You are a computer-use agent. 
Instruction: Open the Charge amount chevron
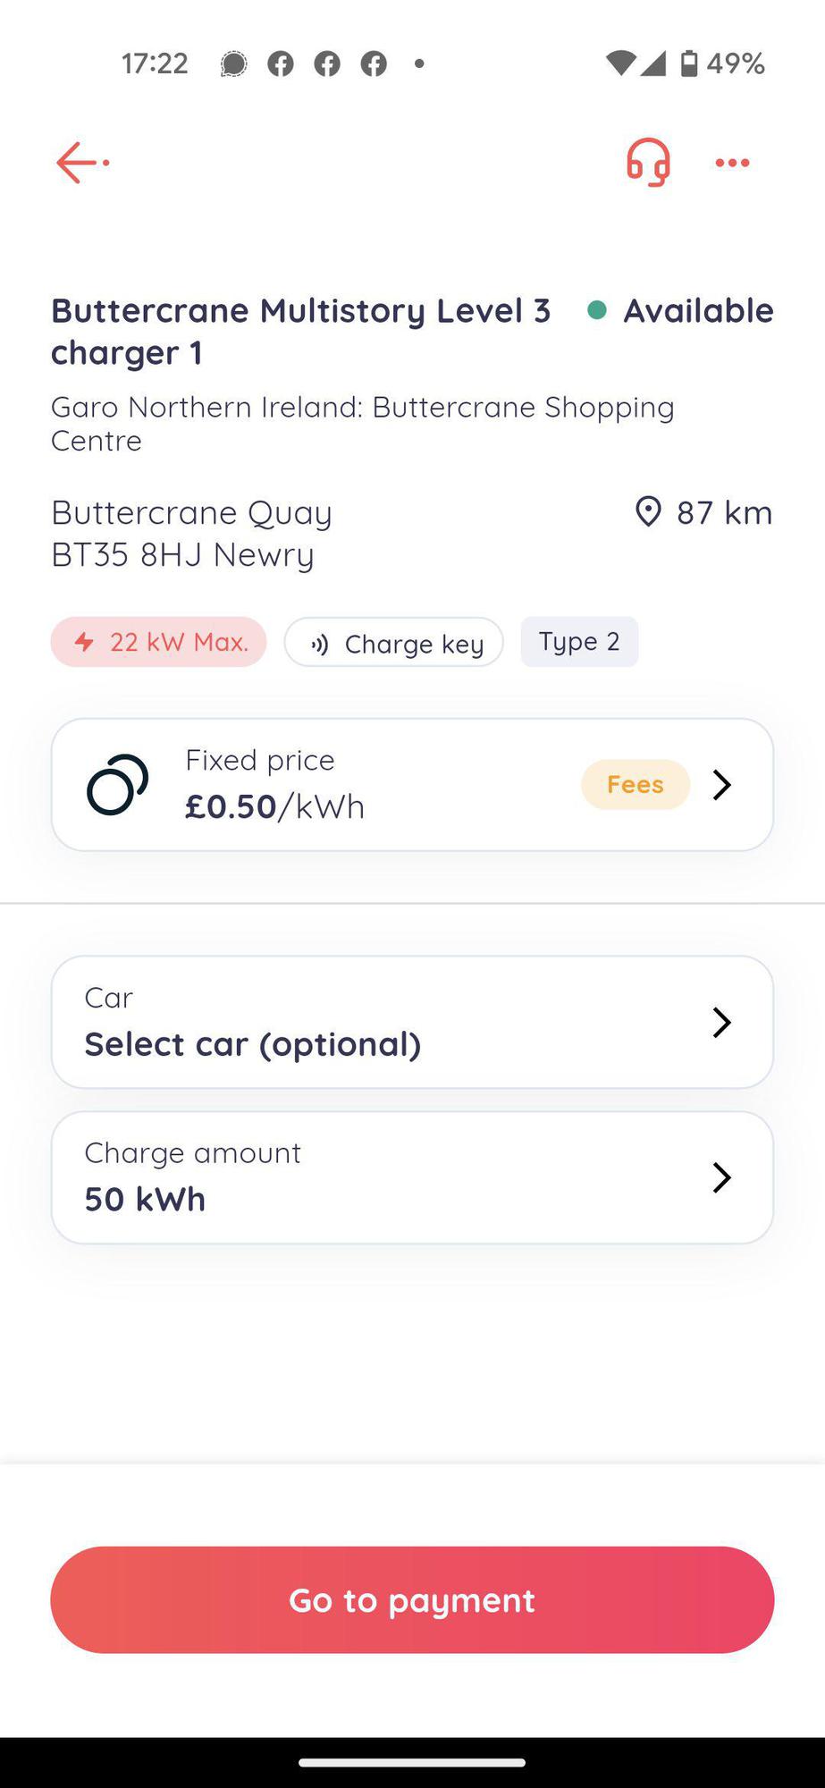point(722,1177)
